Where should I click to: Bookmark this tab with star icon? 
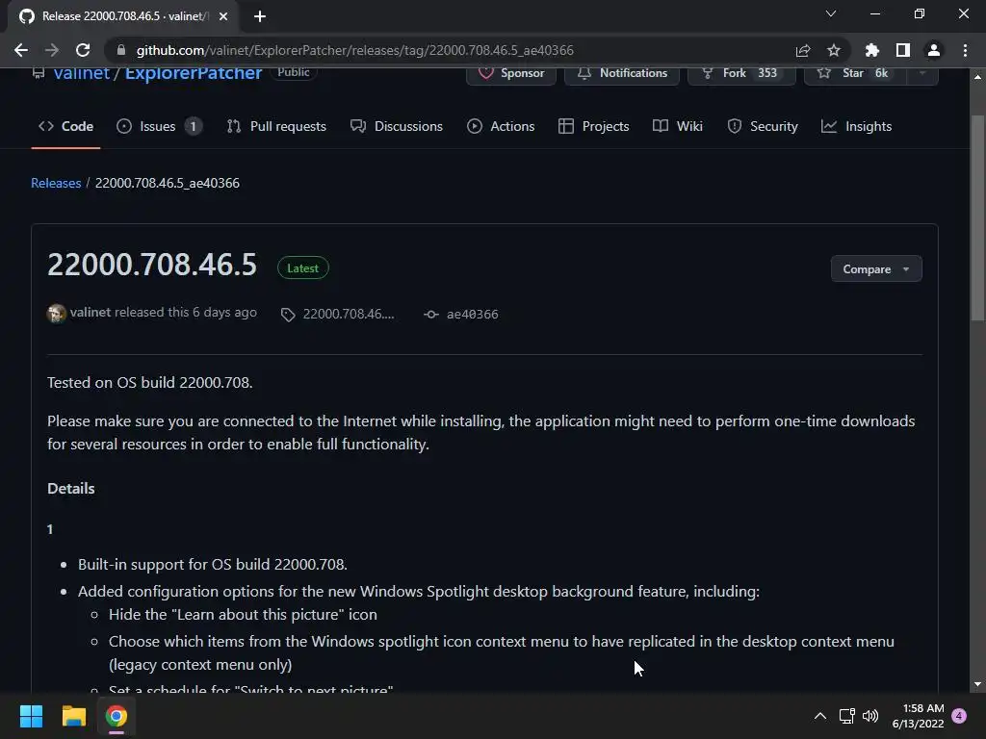click(x=833, y=50)
